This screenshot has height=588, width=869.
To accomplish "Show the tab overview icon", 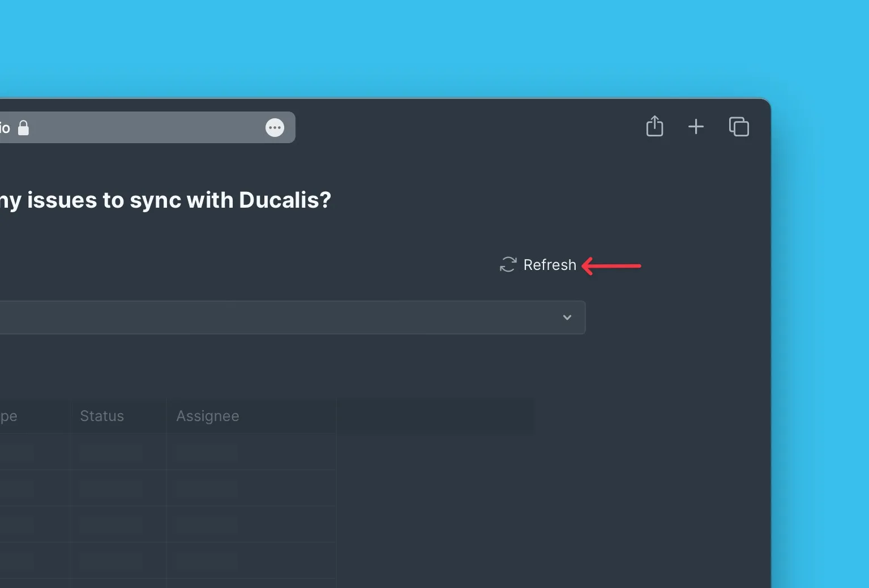I will click(739, 127).
